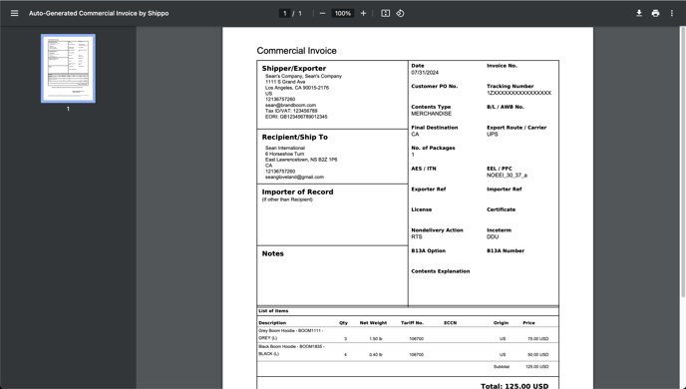Zoom in with the plus icon

363,13
